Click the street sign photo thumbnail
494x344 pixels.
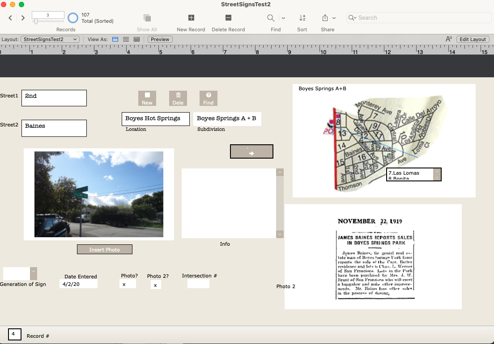[99, 194]
